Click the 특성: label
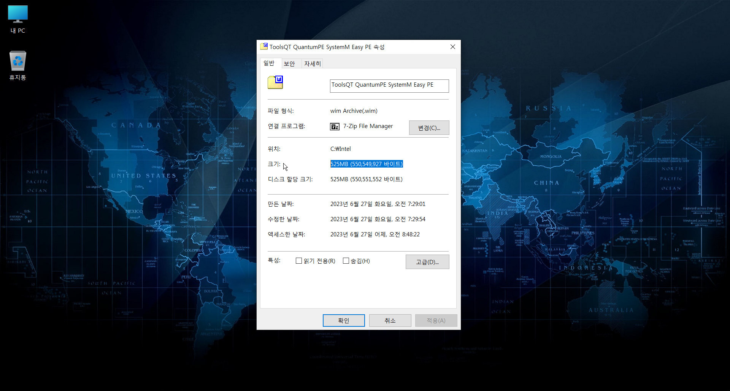 [x=274, y=260]
